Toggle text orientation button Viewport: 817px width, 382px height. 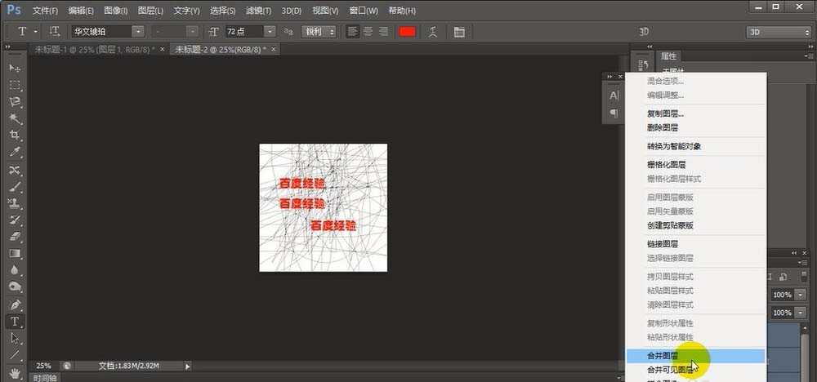(x=55, y=32)
